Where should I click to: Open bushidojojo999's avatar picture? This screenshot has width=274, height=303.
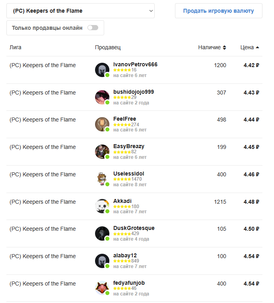[x=102, y=97]
